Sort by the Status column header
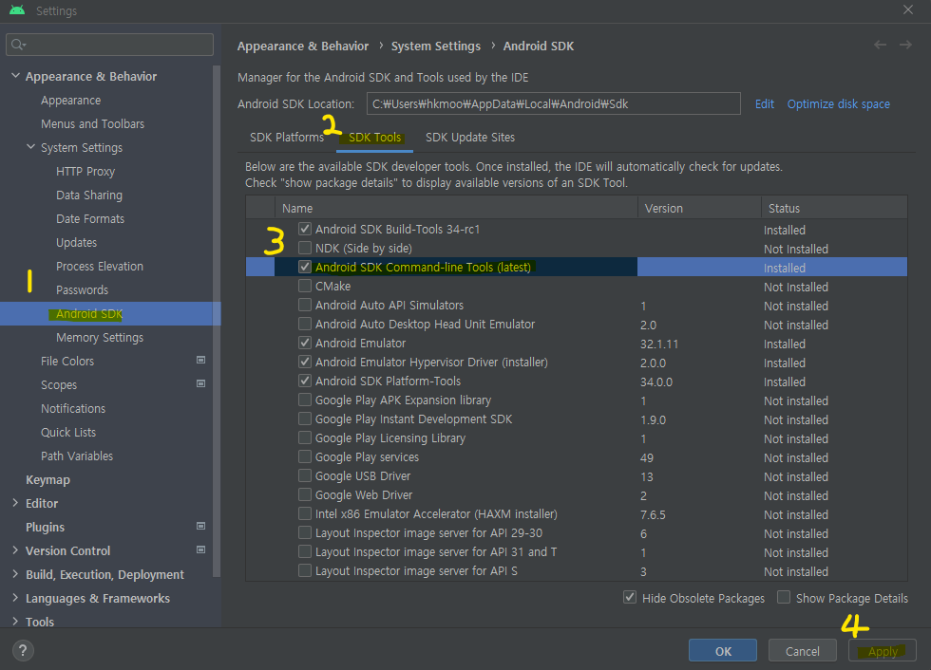This screenshot has height=670, width=931. 834,208
